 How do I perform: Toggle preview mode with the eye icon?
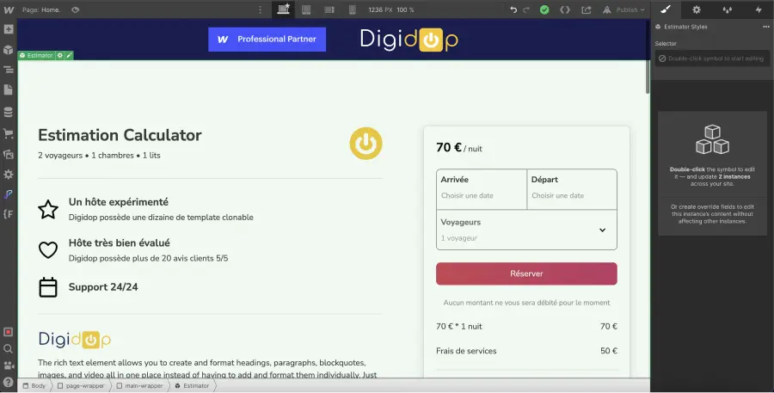(75, 9)
